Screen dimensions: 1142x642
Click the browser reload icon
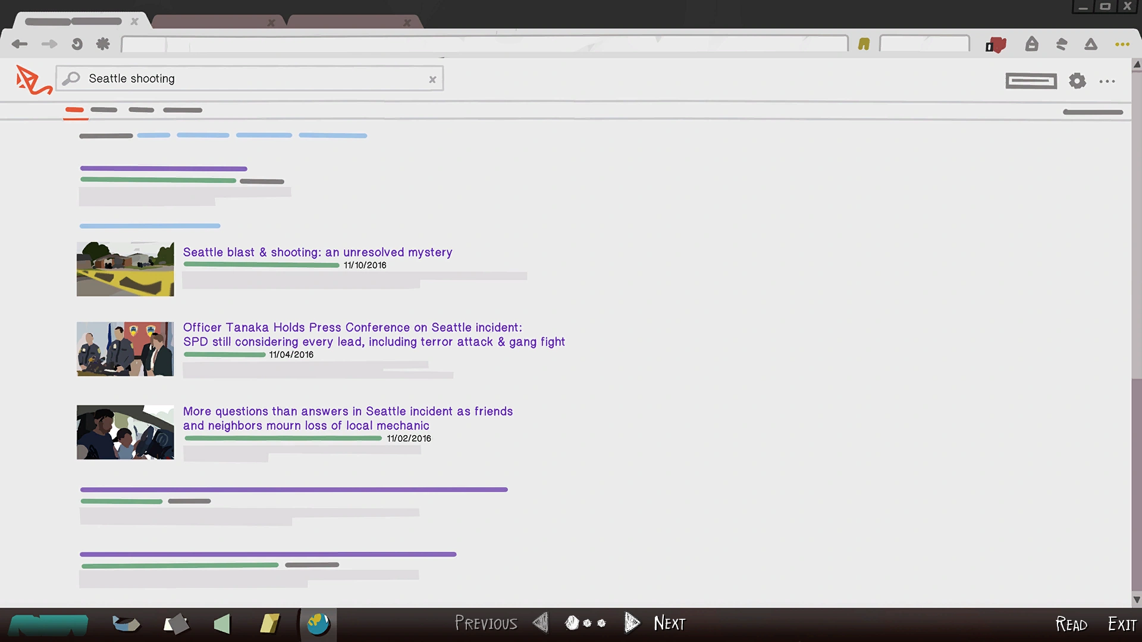(x=77, y=44)
